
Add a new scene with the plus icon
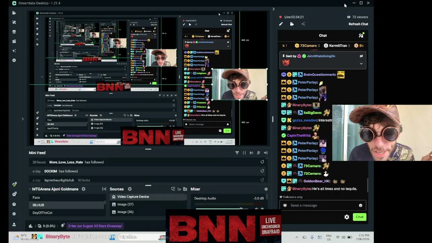[x=83, y=189]
